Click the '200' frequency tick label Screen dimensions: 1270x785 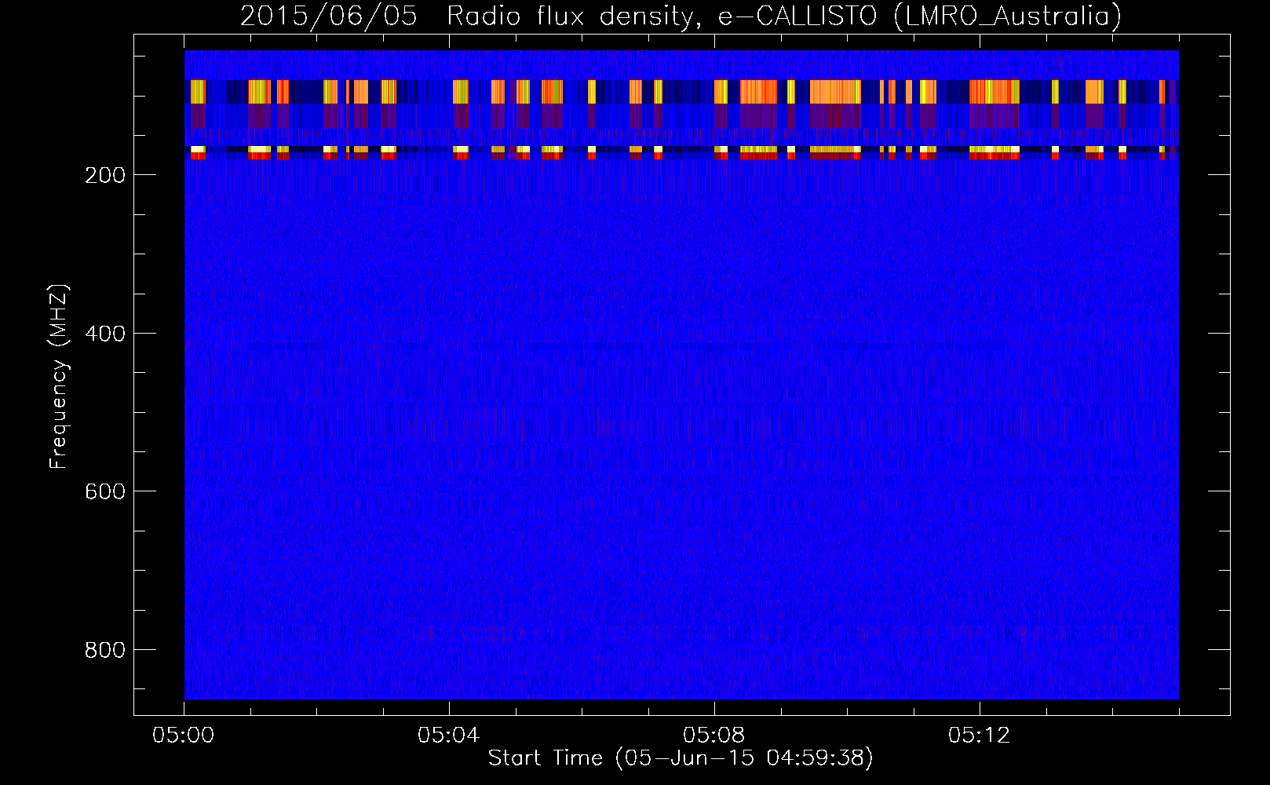tap(105, 175)
